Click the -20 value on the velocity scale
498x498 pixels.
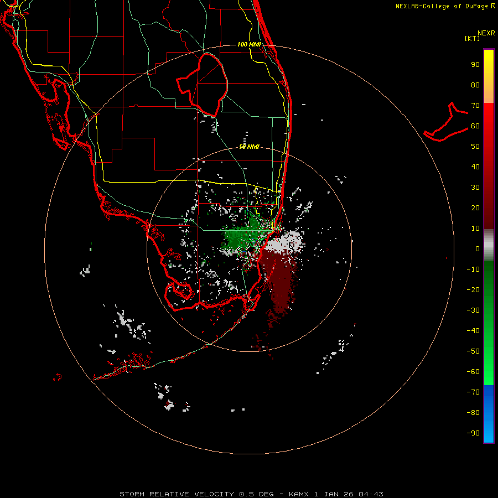(473, 290)
